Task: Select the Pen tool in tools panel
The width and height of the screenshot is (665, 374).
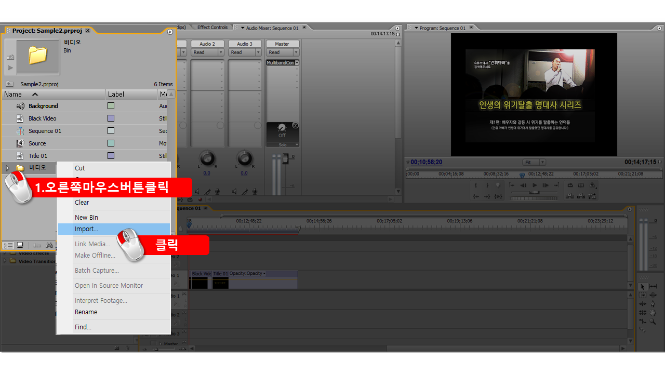Action: pos(653,304)
